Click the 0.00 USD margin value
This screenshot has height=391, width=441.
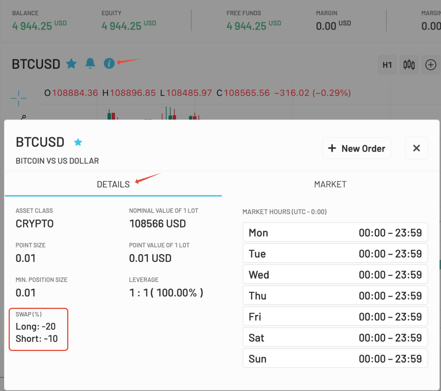pyautogui.click(x=333, y=26)
